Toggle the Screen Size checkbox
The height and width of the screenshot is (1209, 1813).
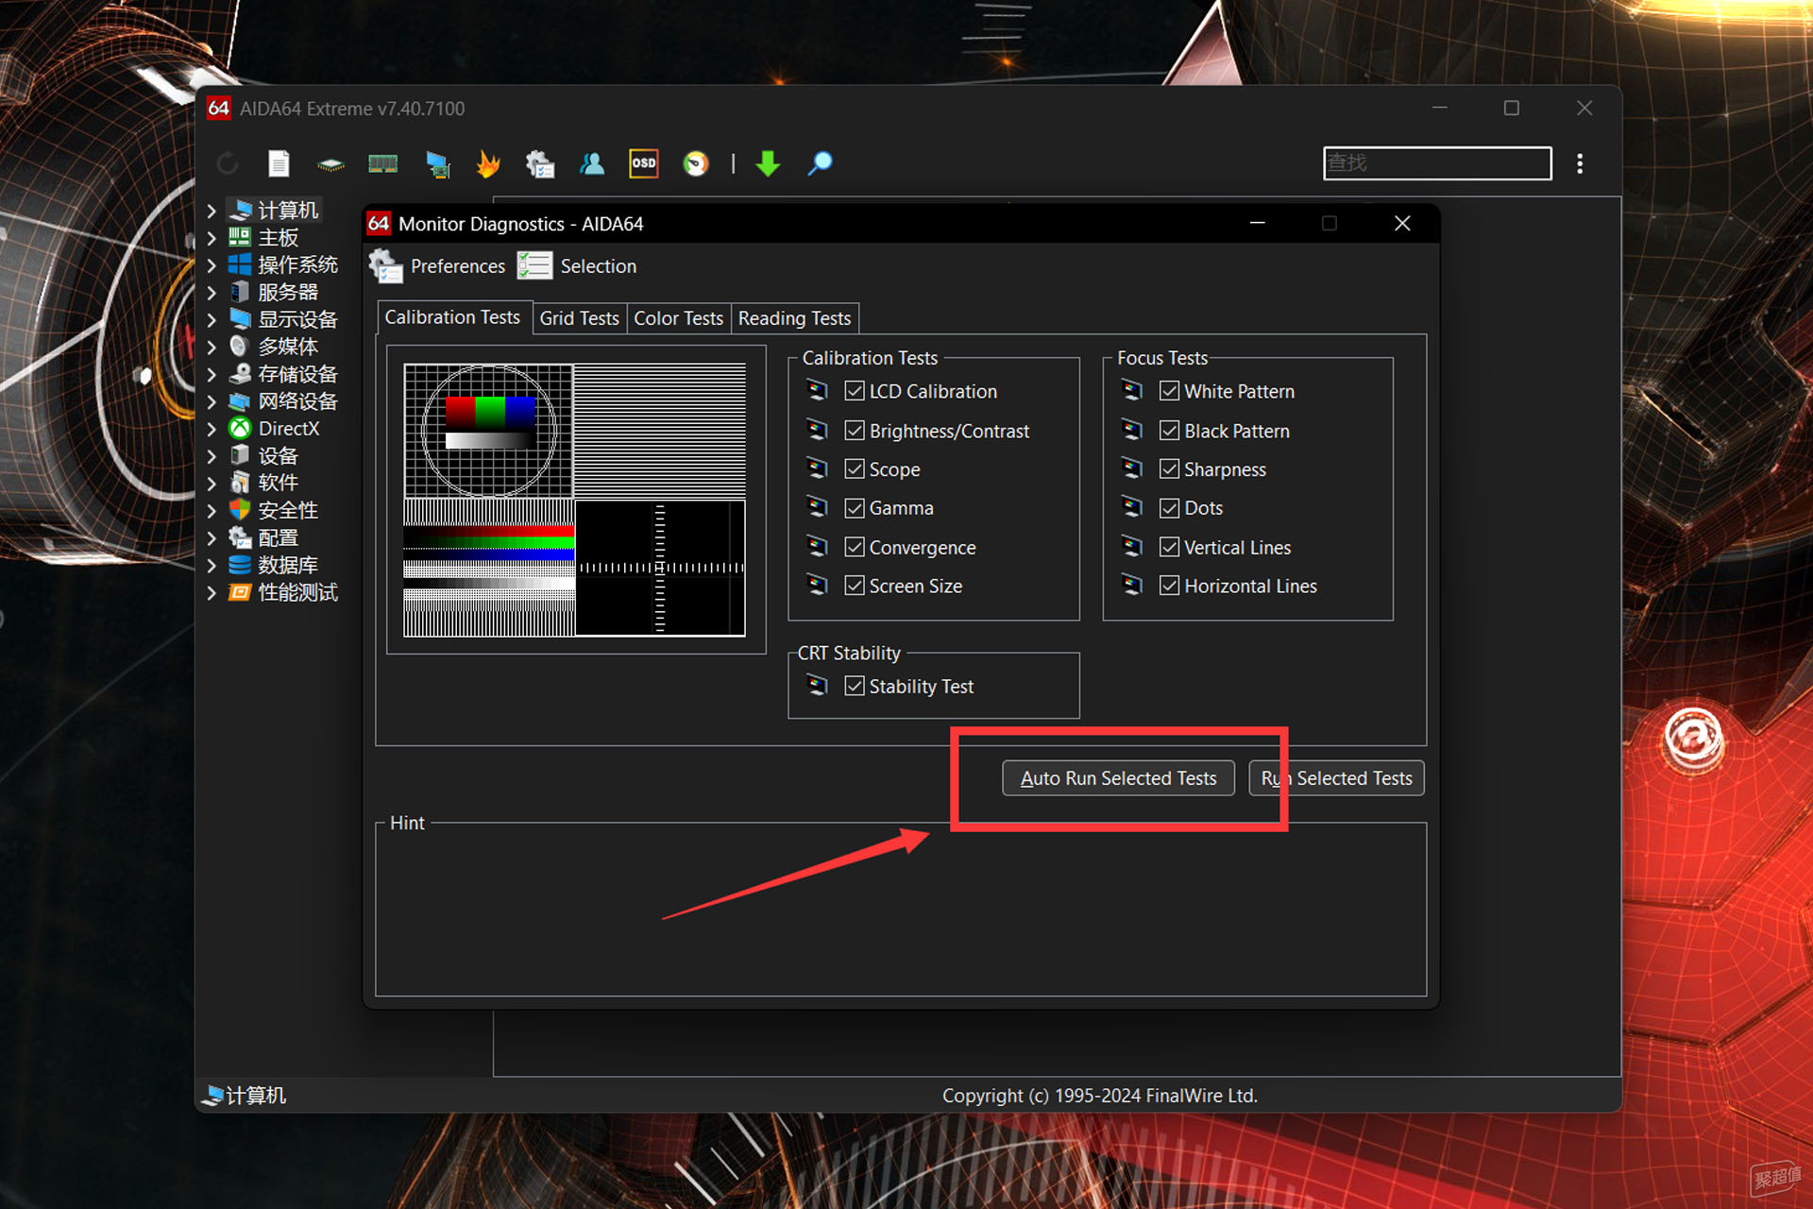[x=855, y=586]
